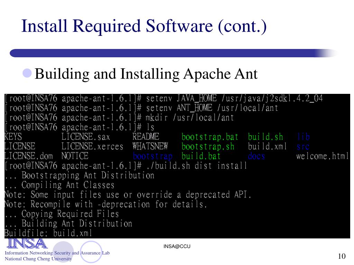Select the 'KEYS' file name in the listing
The image size is (354, 265).
tap(13, 137)
